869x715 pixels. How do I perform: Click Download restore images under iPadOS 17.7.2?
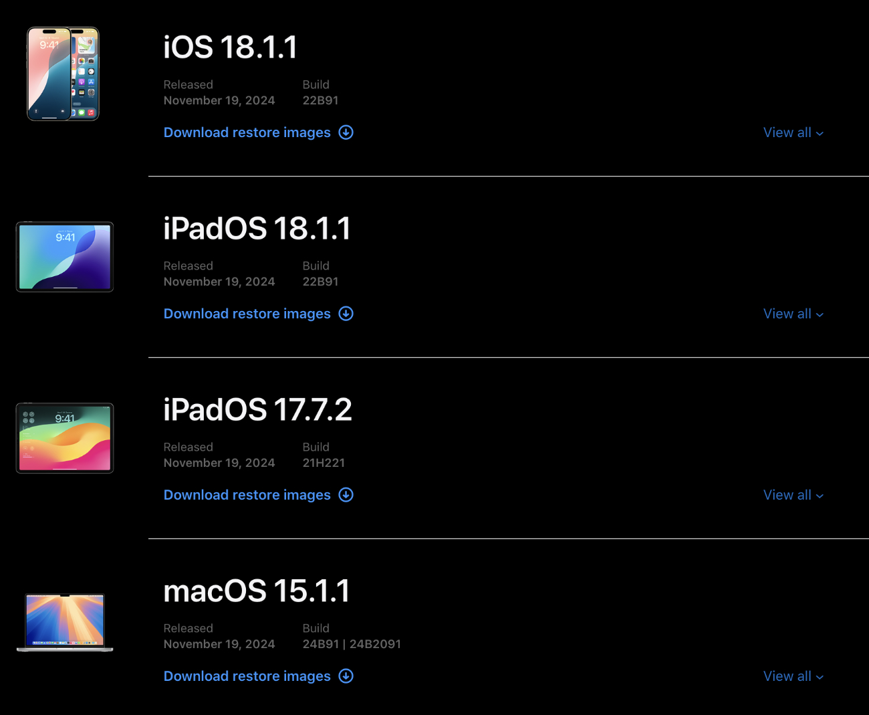(247, 495)
